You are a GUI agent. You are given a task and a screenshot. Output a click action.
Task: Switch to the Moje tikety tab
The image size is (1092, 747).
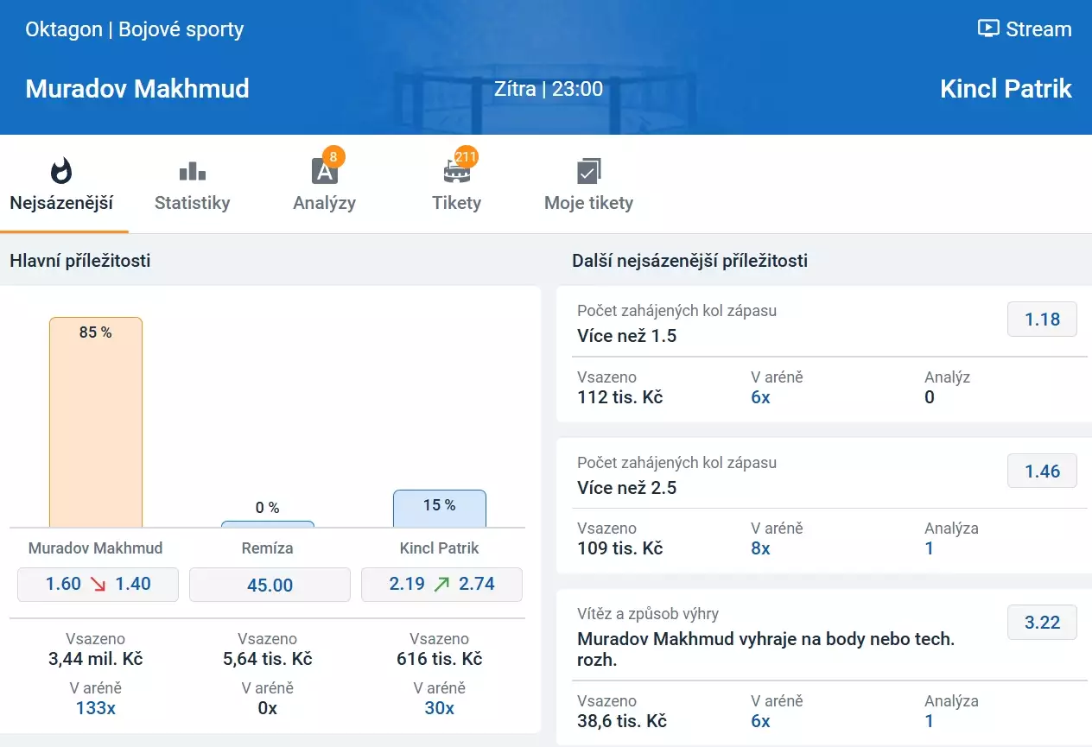pyautogui.click(x=588, y=203)
